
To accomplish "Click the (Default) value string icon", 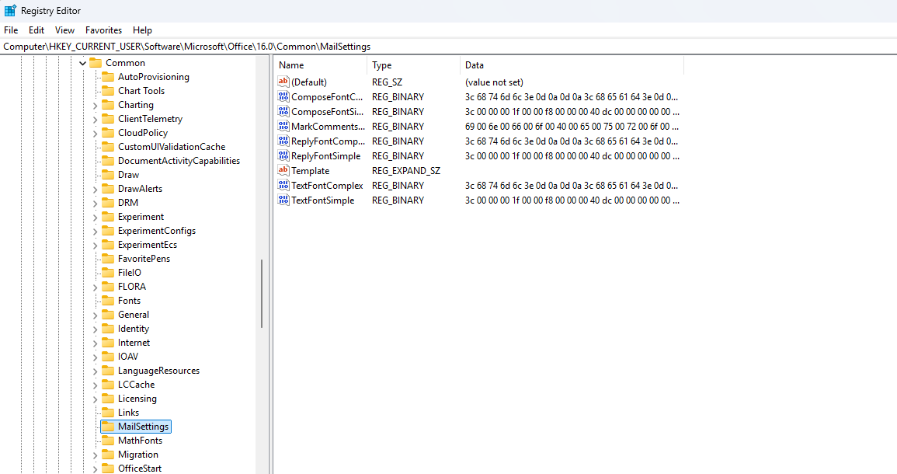I will pos(283,82).
